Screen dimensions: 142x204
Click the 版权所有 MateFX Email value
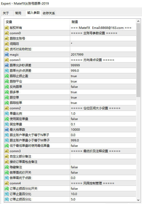[101, 28]
